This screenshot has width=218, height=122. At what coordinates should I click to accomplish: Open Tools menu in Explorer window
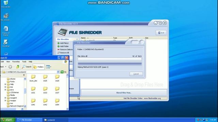pos(24,62)
